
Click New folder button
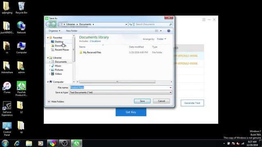[x=72, y=31]
